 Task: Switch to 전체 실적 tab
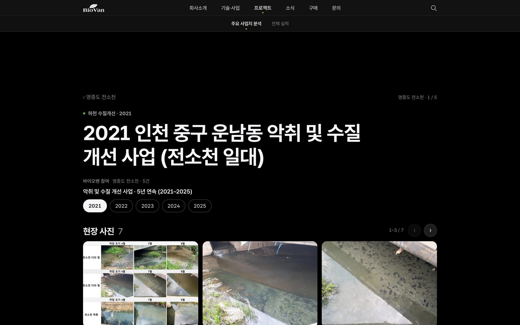280,24
